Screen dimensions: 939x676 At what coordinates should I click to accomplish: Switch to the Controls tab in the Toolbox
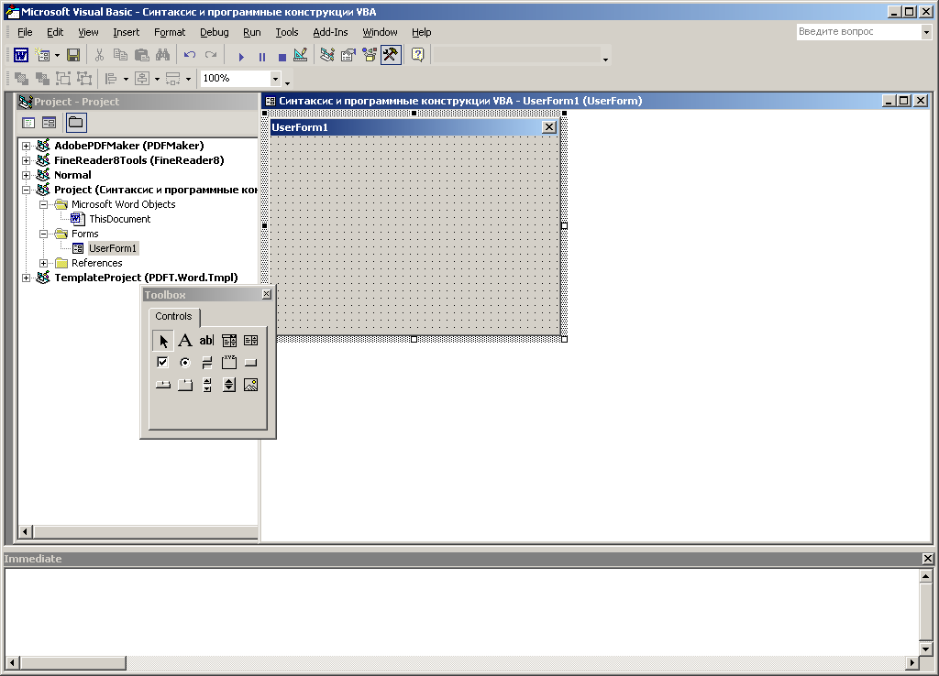(x=173, y=316)
